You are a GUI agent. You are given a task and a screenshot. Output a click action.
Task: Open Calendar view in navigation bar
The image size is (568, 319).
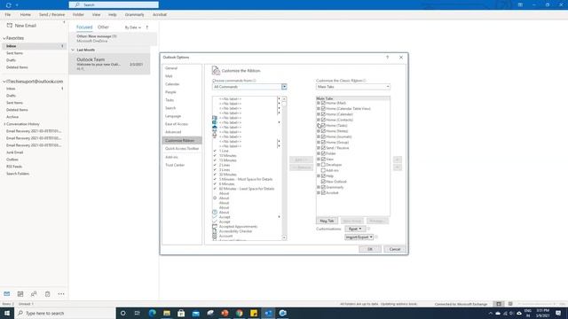point(20,293)
